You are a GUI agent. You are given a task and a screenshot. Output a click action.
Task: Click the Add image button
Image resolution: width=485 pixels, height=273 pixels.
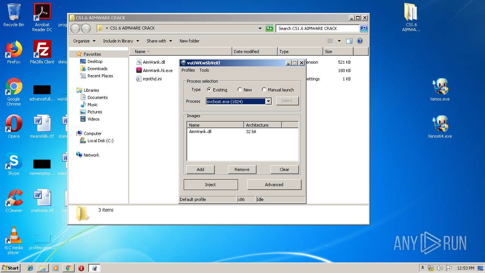pyautogui.click(x=200, y=169)
